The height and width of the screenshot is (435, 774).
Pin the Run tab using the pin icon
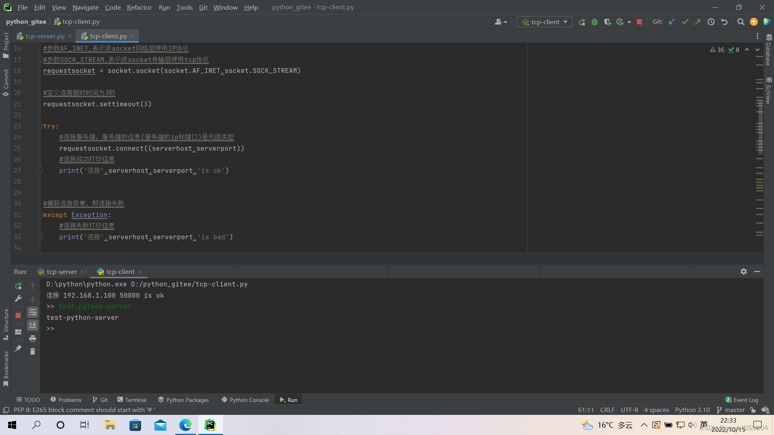coord(18,348)
